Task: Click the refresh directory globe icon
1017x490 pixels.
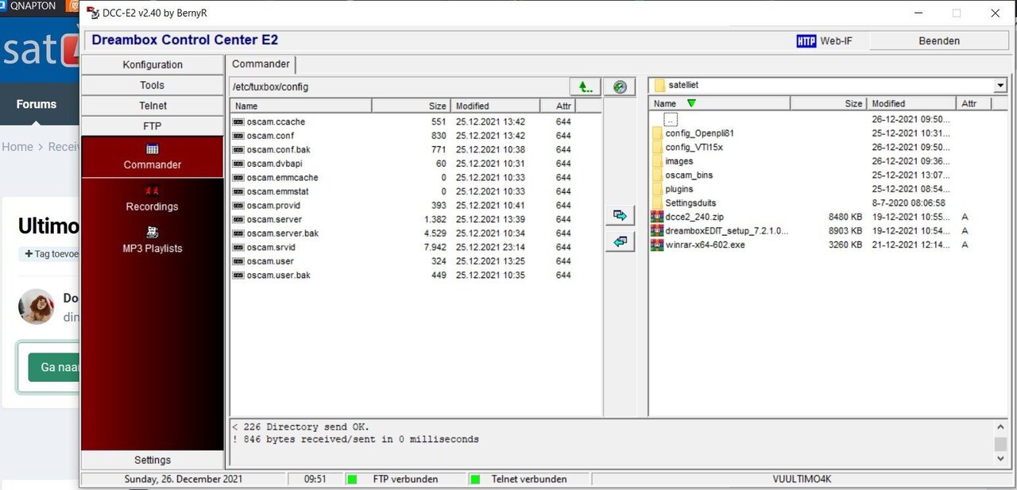Action: tap(620, 86)
